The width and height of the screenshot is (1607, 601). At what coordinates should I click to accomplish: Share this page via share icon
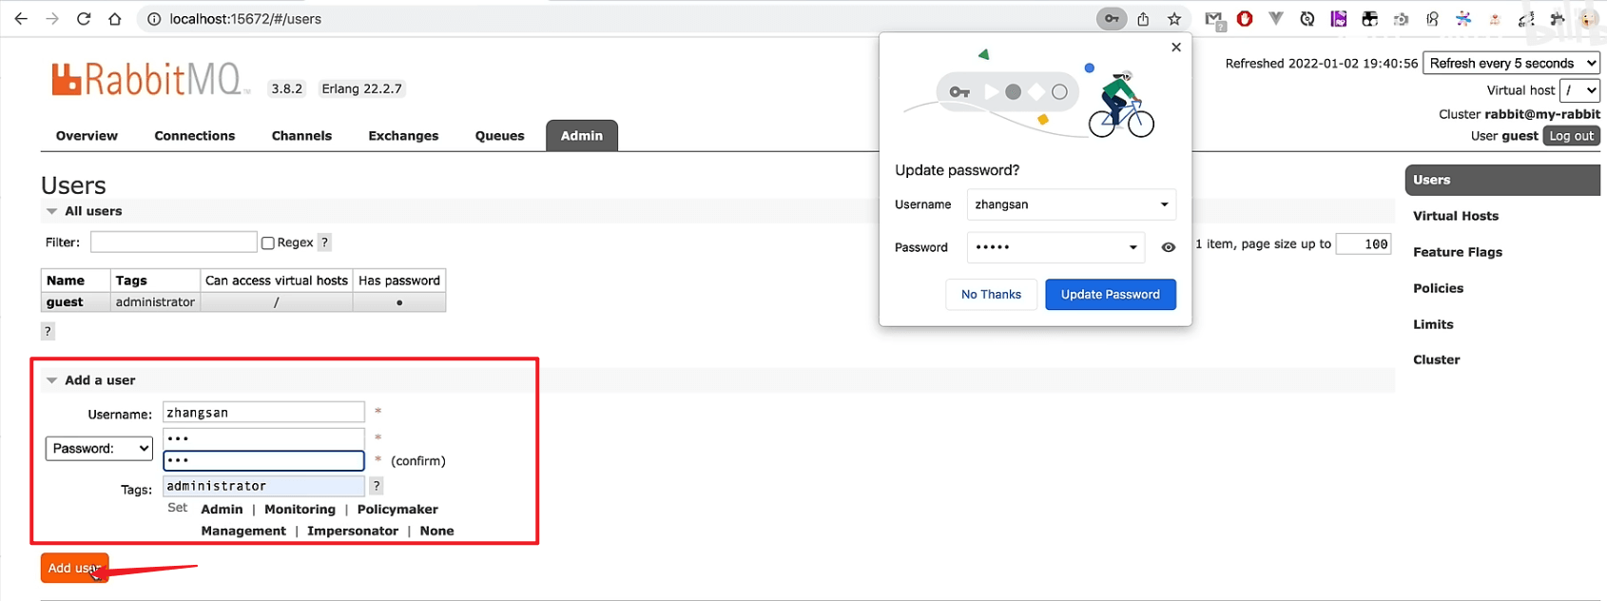point(1143,19)
